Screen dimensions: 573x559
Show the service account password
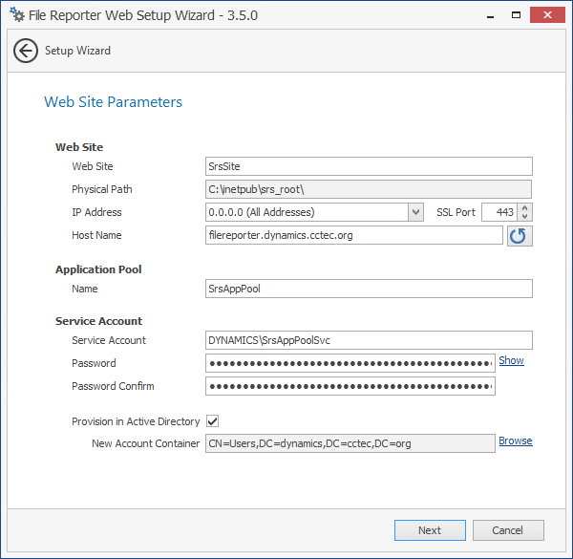point(511,361)
